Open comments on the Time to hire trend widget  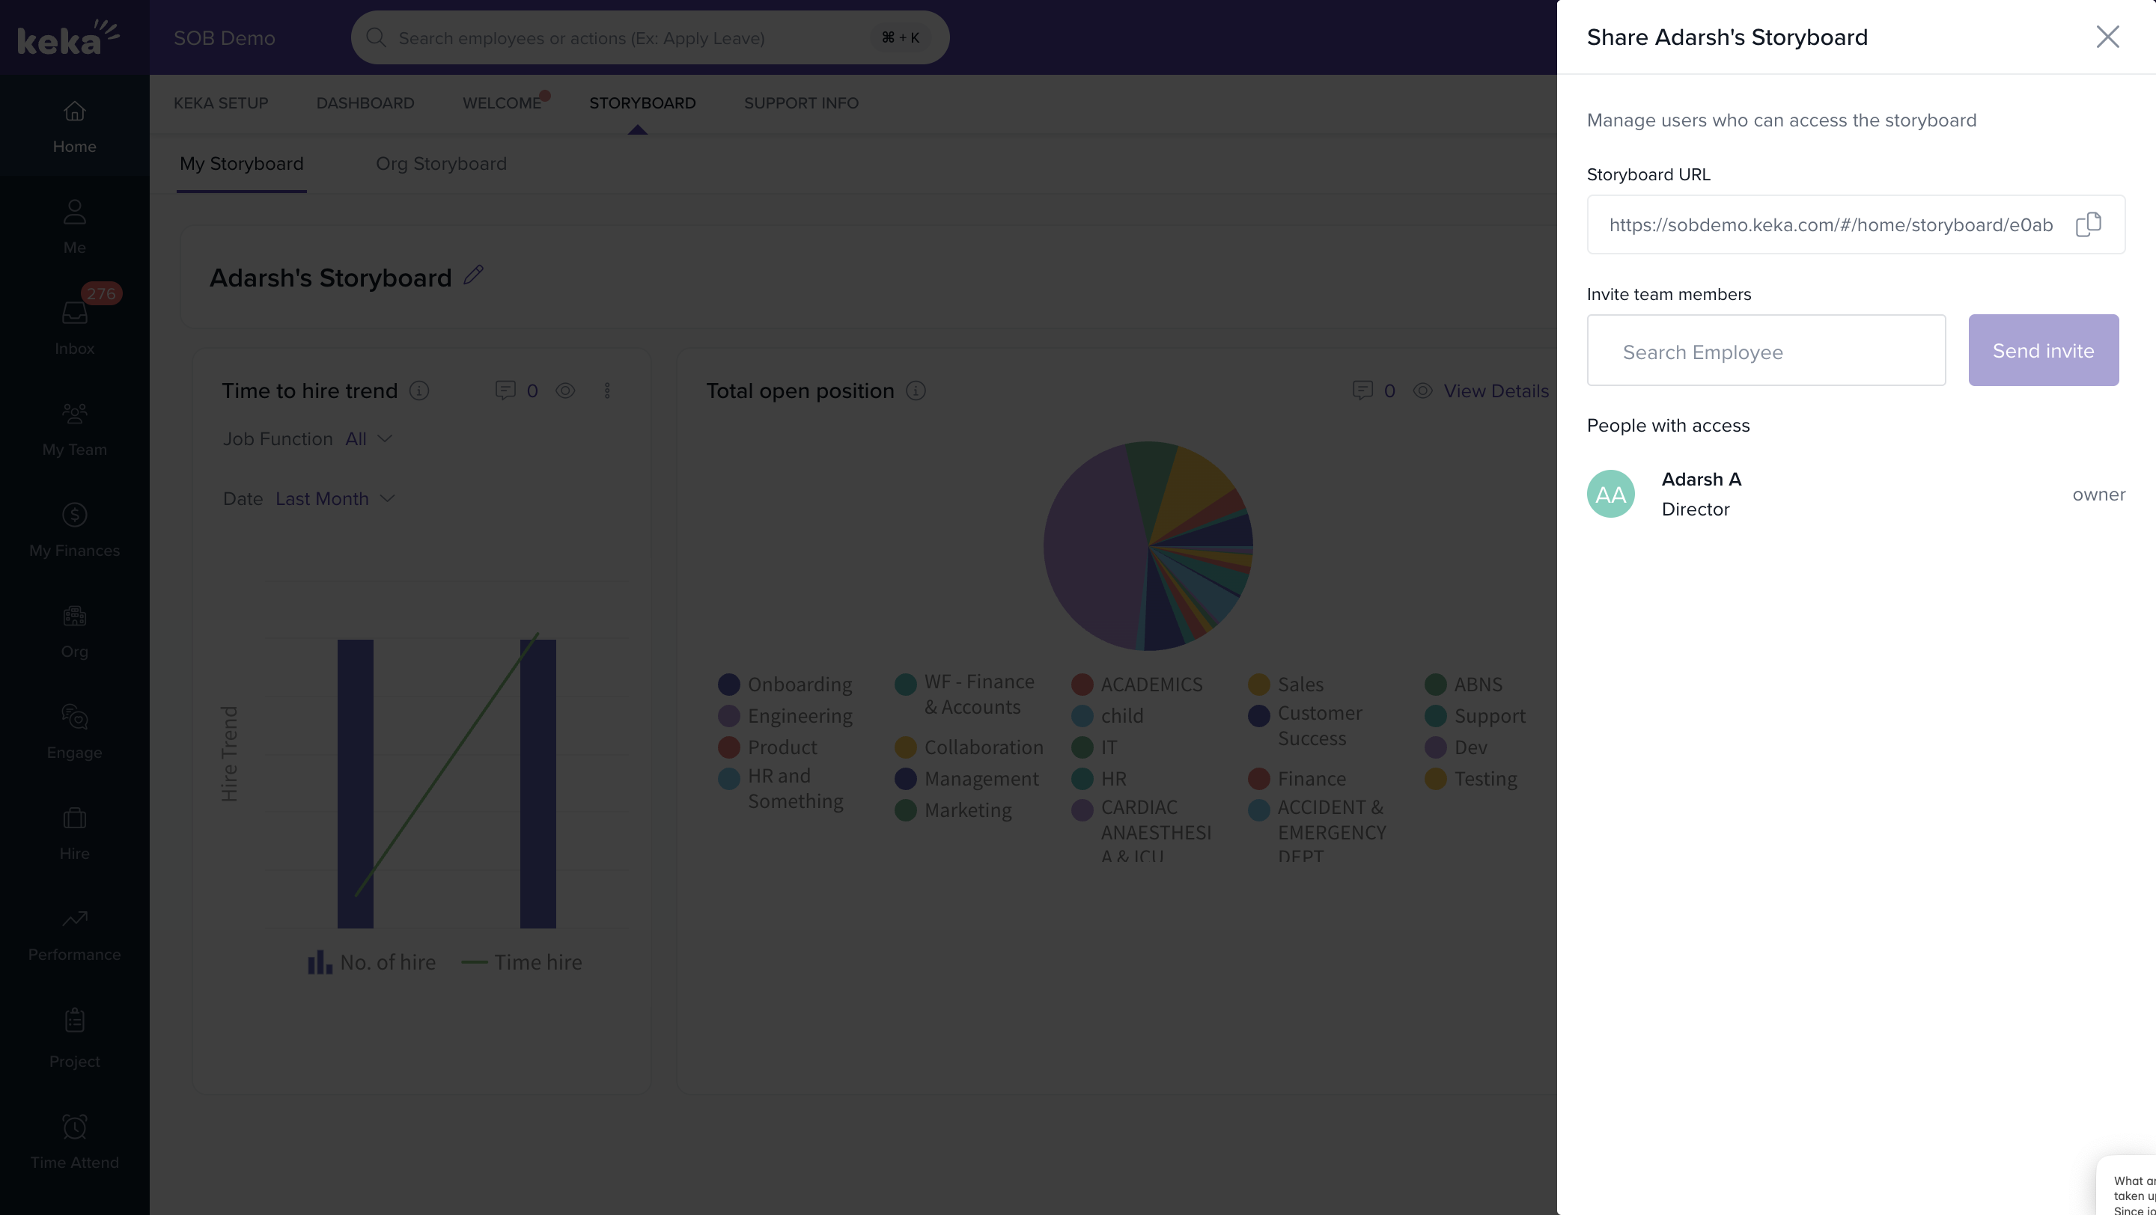[505, 391]
